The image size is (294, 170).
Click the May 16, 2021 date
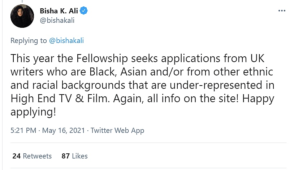[63, 130]
